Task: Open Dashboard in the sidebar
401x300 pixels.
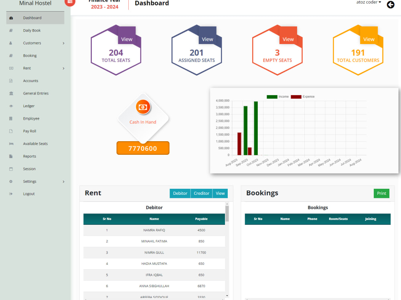Action: point(35,18)
